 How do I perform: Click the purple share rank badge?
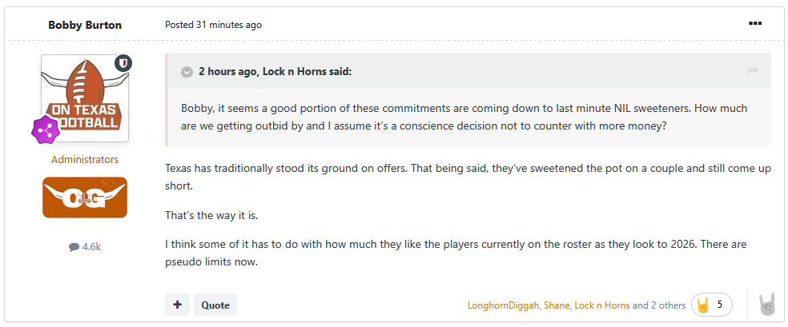point(46,129)
